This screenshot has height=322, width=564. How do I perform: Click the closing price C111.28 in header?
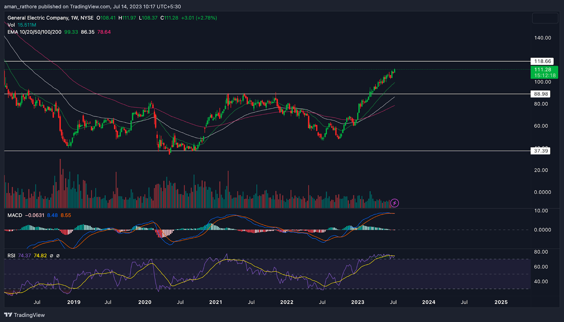pyautogui.click(x=169, y=18)
